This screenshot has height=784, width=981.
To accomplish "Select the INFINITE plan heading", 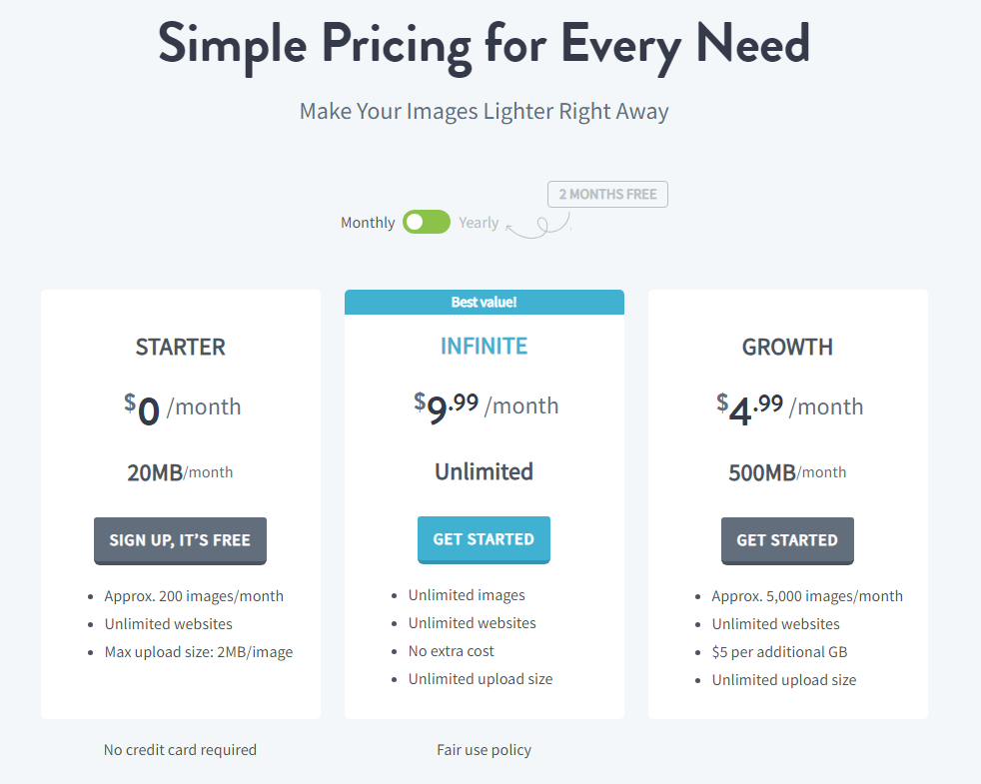I will pos(484,346).
